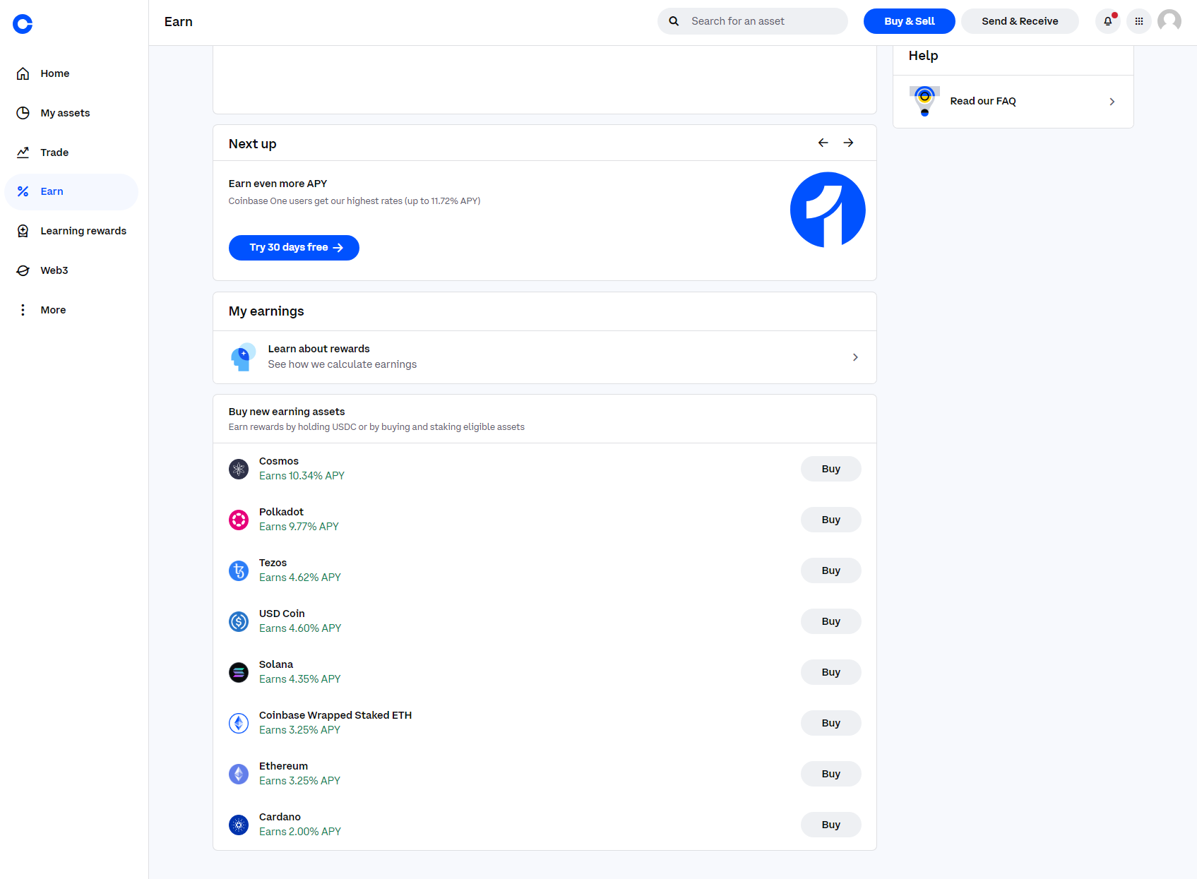Screen dimensions: 1197x879
Task: Open notifications bell
Action: point(1108,21)
